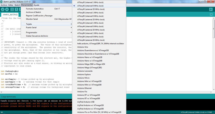Open the Sketch menu
This screenshot has width=215, height=114.
point(17,5)
